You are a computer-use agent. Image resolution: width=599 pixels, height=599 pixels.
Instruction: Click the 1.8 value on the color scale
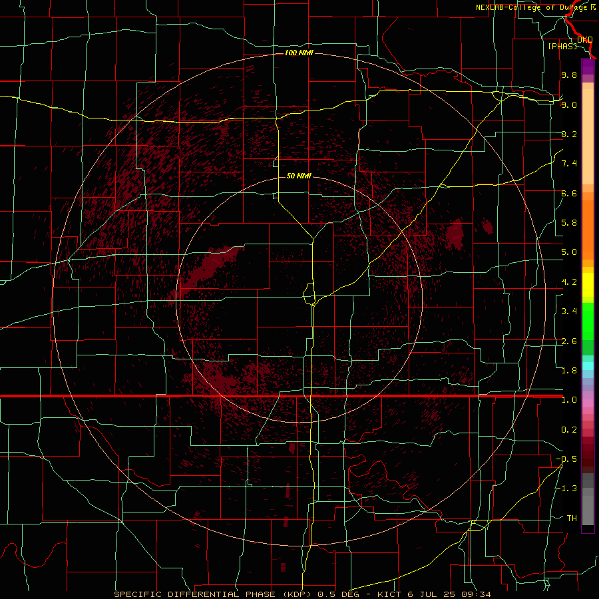click(569, 371)
